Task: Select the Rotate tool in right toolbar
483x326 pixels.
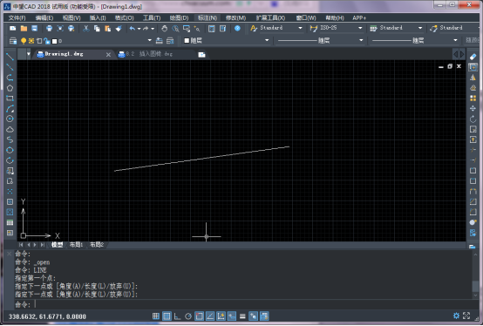Action: click(x=473, y=119)
